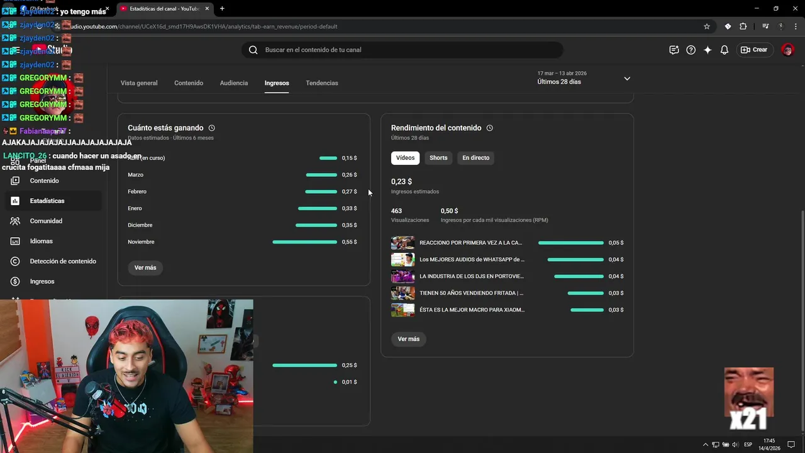Show hidden system tray icons
Image resolution: width=805 pixels, height=453 pixels.
[x=705, y=444]
